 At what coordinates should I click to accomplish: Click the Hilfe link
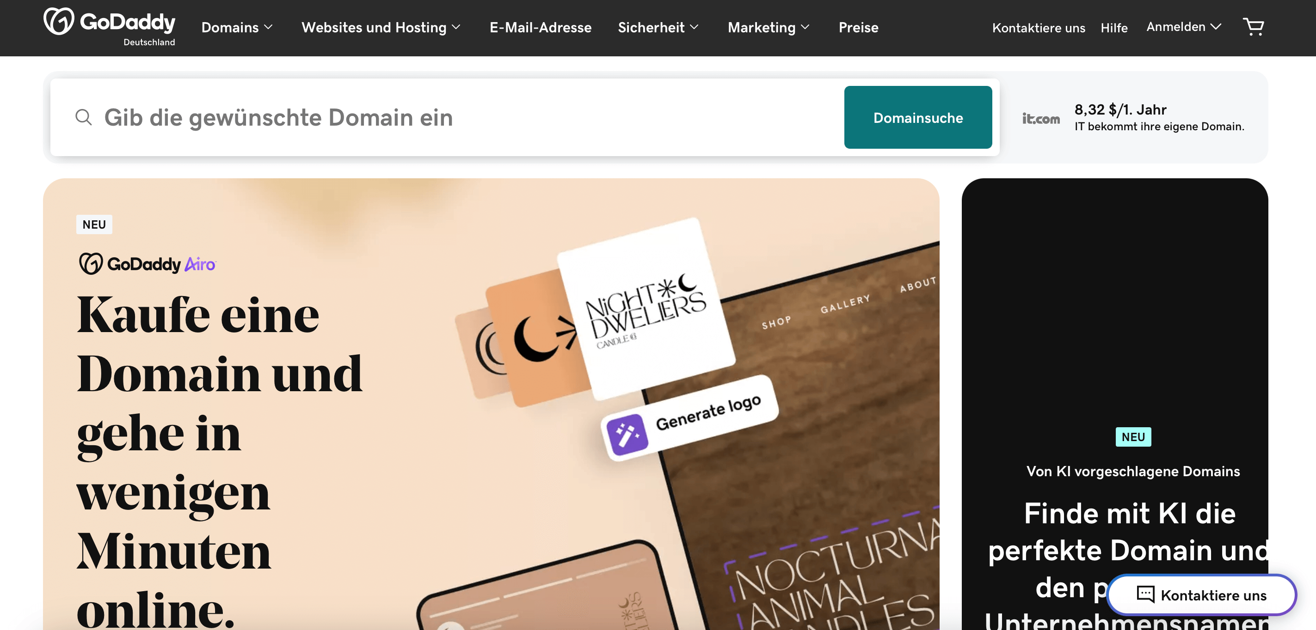pos(1114,28)
